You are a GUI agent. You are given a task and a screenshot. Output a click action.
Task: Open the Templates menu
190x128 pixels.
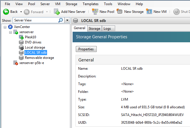(x=90, y=4)
